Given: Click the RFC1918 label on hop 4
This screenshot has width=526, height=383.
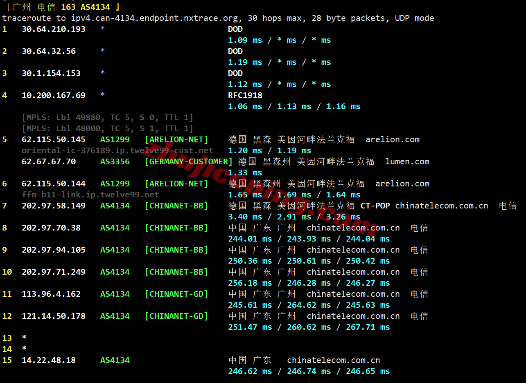Looking at the screenshot, I should [245, 95].
